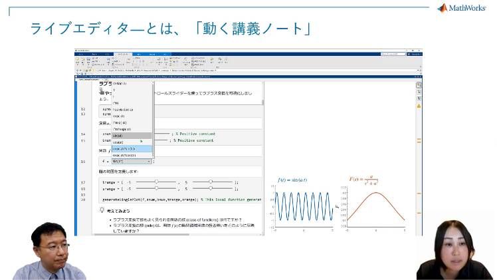The image size is (497, 280).
Task: Click the scrollbar of the open dropdown list
Action: [153, 113]
